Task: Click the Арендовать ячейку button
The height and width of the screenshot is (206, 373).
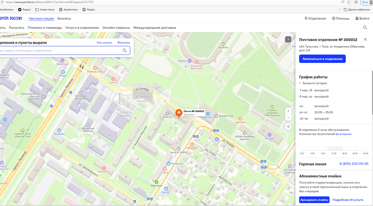Action: coord(314,200)
